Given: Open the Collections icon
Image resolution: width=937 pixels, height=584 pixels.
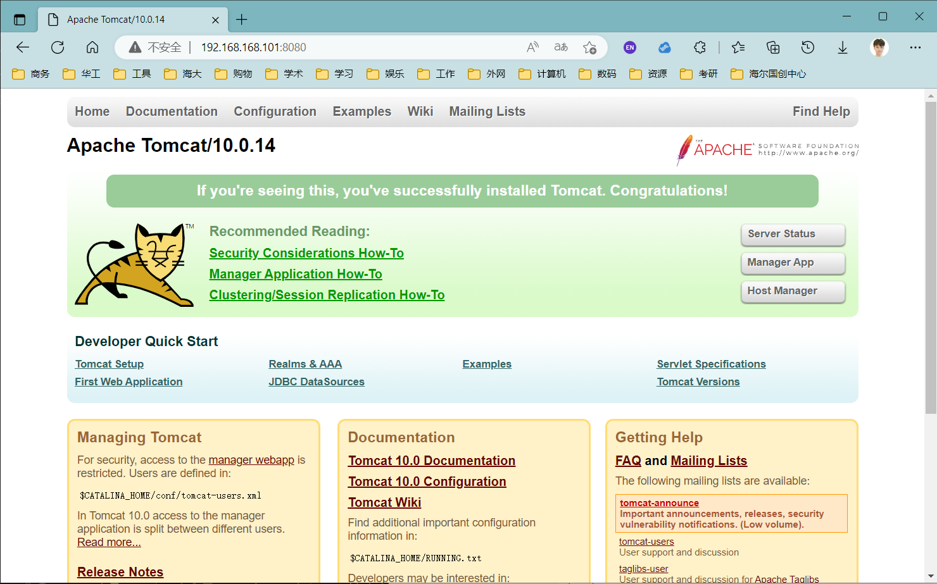Looking at the screenshot, I should pos(773,47).
